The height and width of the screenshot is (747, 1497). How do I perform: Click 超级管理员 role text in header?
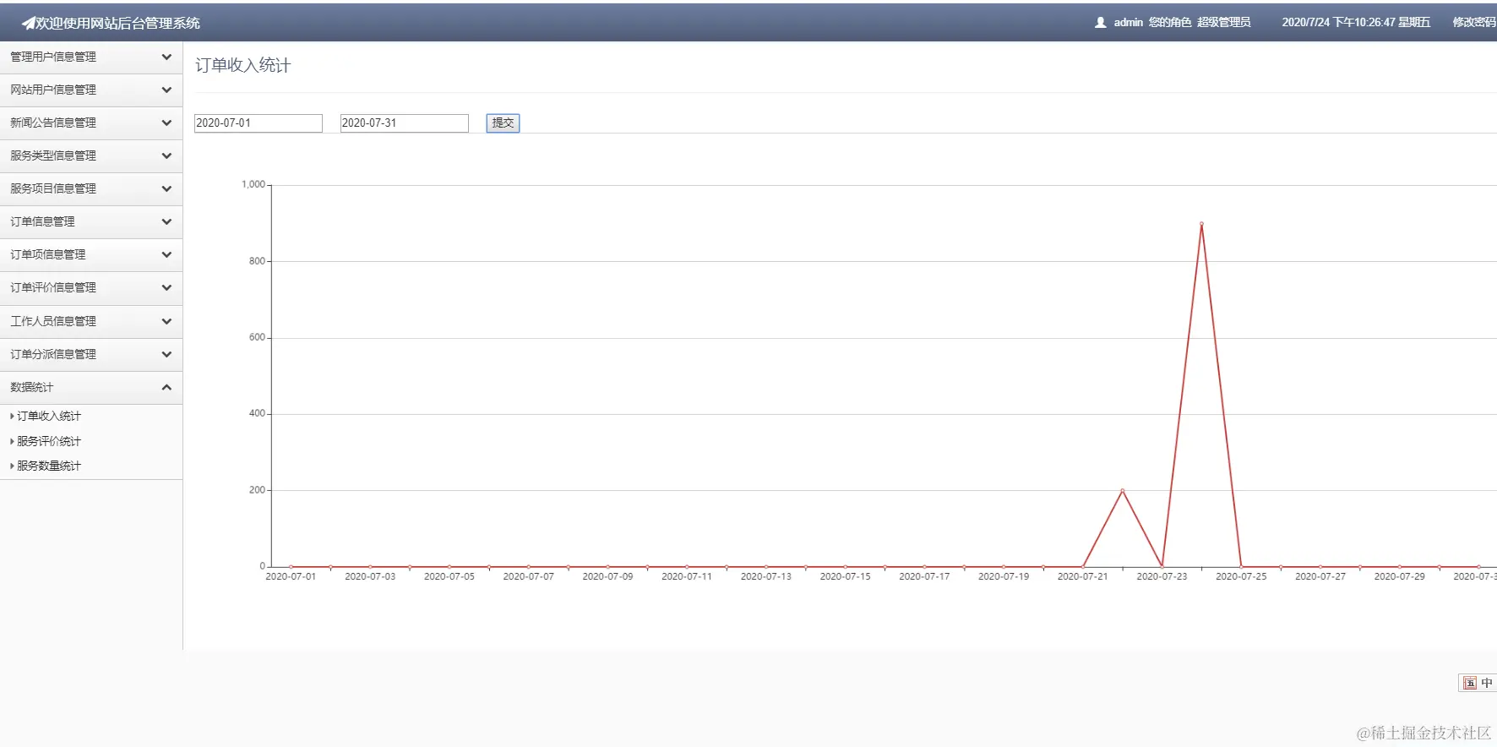click(1223, 23)
